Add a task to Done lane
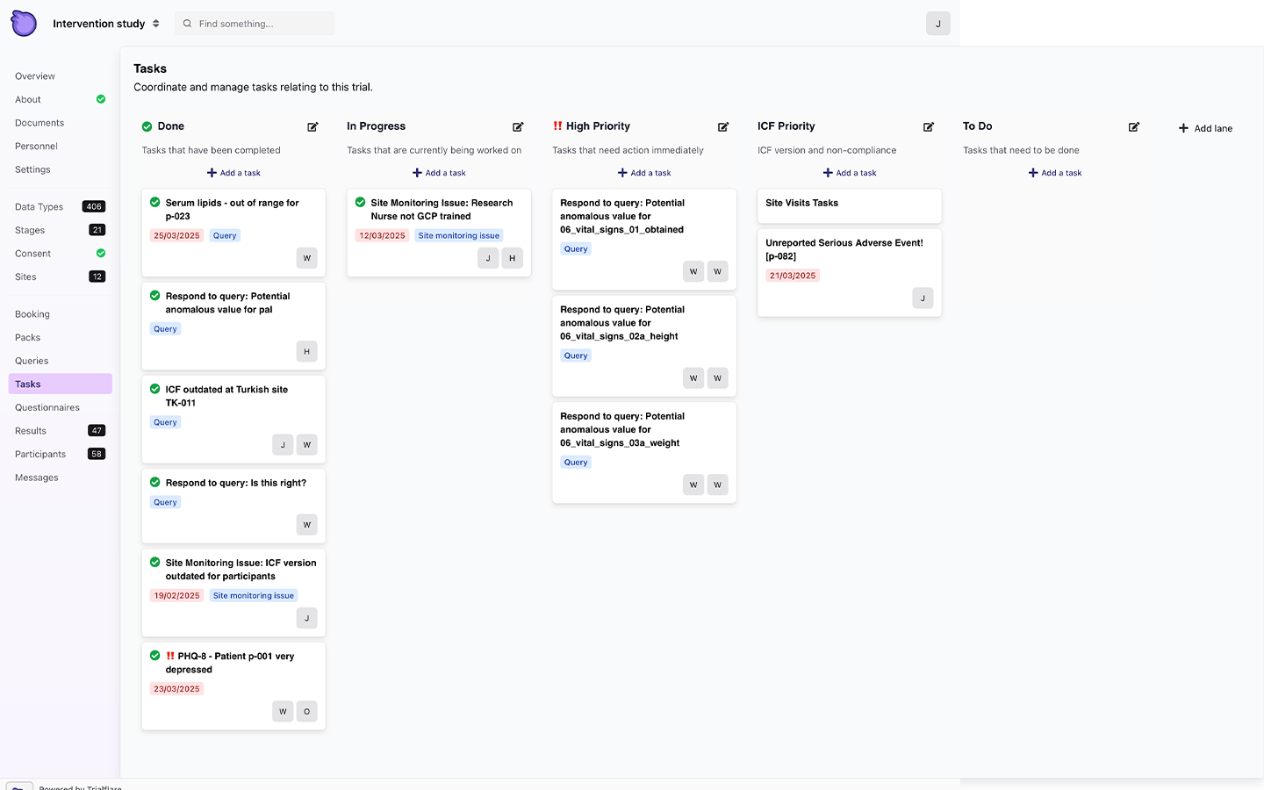The width and height of the screenshot is (1264, 790). click(233, 173)
